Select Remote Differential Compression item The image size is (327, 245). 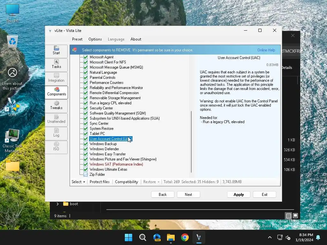114,93
